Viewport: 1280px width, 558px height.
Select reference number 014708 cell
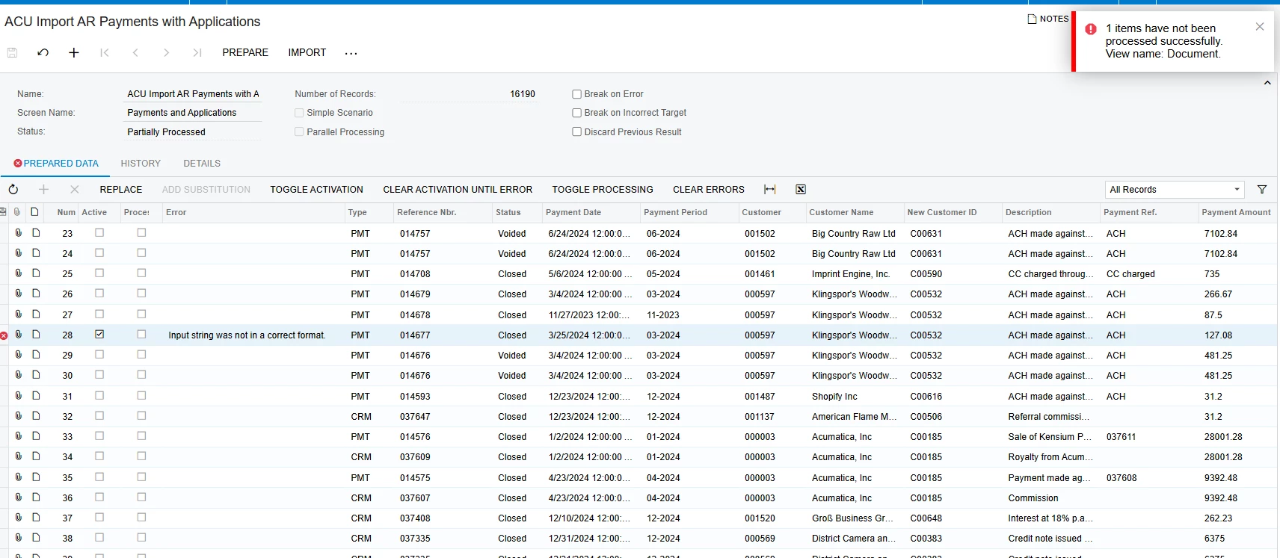415,274
